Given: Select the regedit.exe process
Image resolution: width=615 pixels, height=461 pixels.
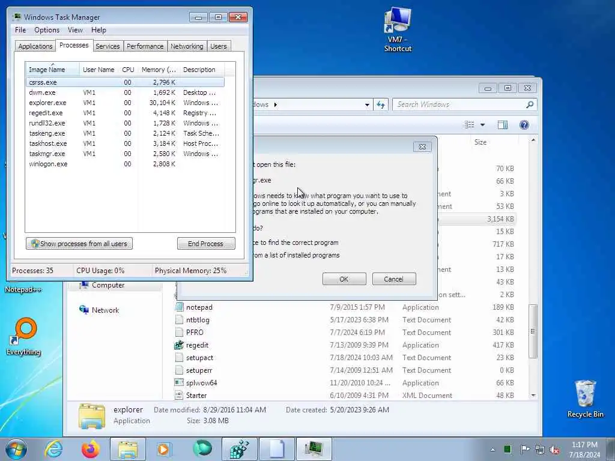Looking at the screenshot, I should pos(126,113).
